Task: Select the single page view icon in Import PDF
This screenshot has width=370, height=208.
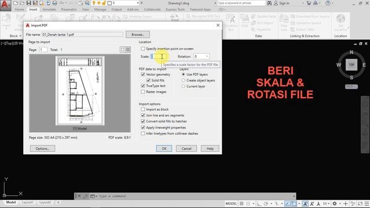Action: click(122, 50)
